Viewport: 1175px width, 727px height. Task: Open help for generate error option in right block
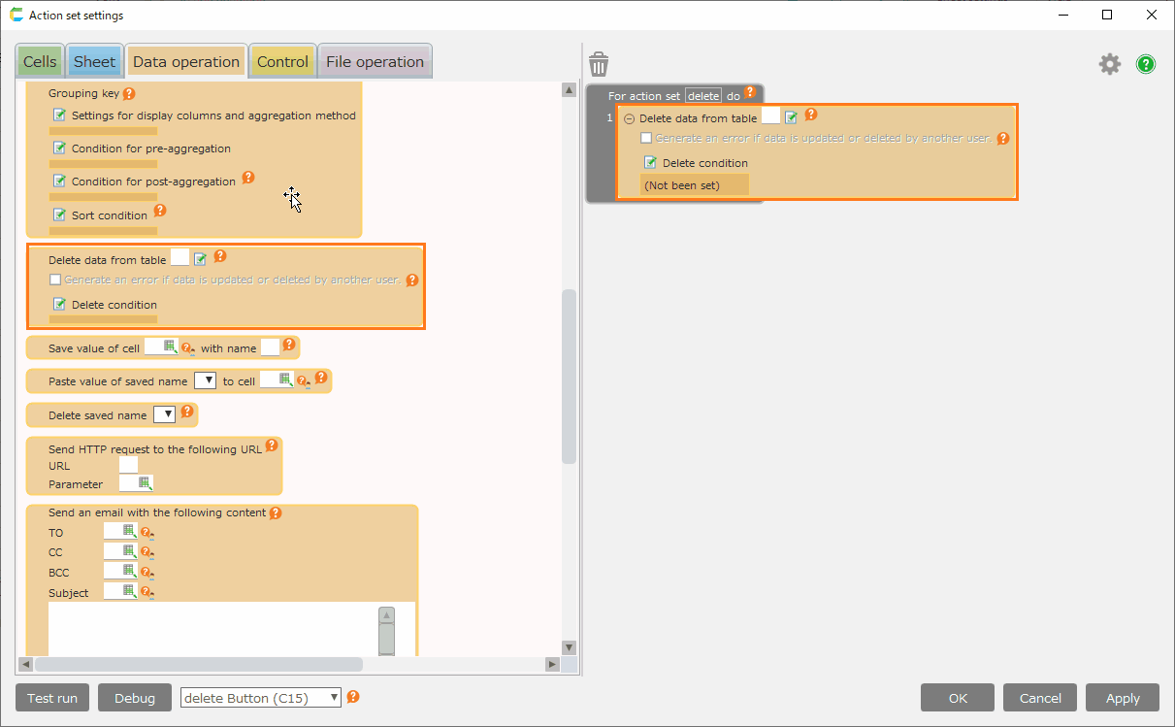(1003, 138)
